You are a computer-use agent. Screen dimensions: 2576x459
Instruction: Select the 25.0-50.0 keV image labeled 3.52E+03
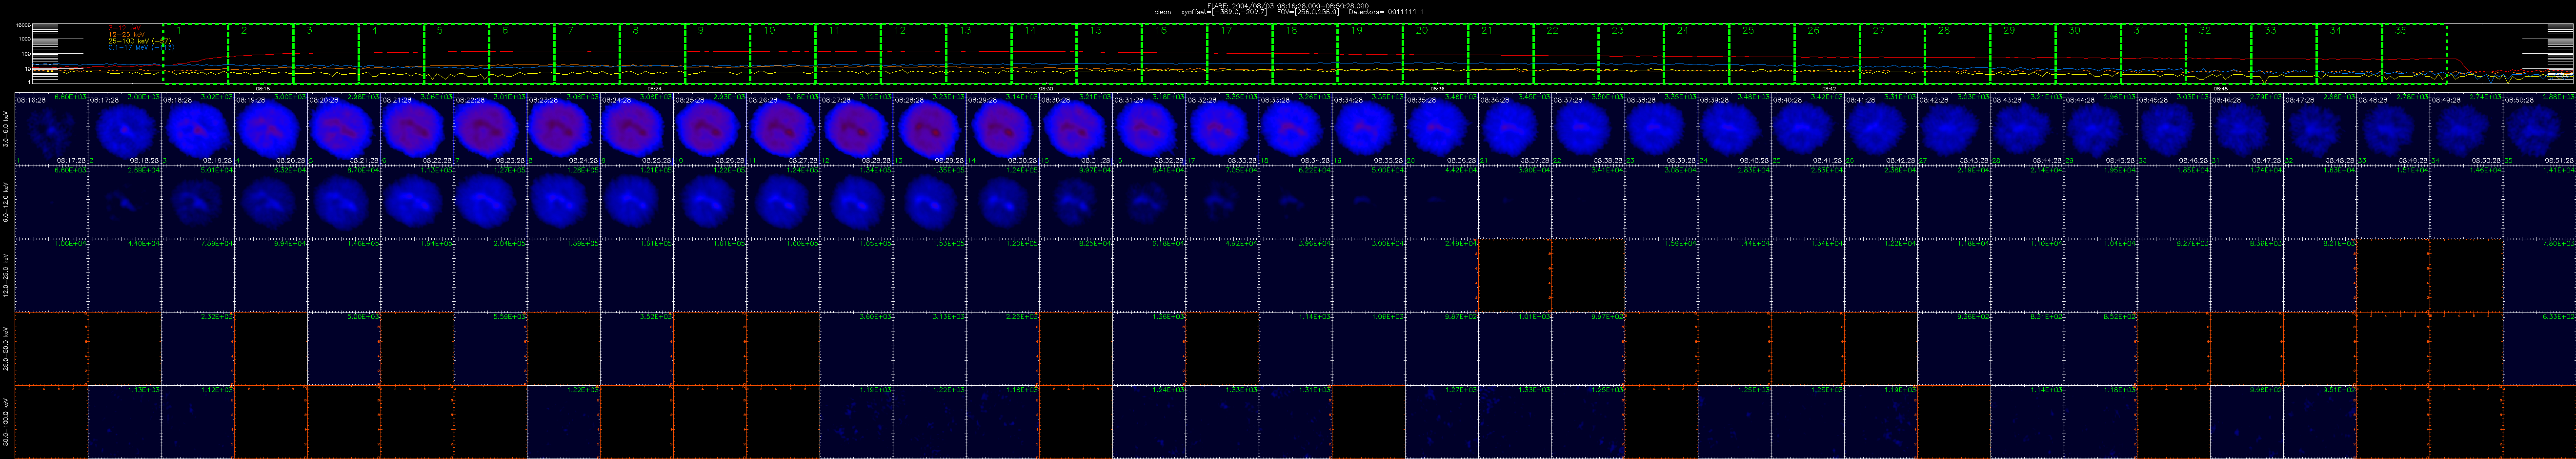tap(637, 348)
